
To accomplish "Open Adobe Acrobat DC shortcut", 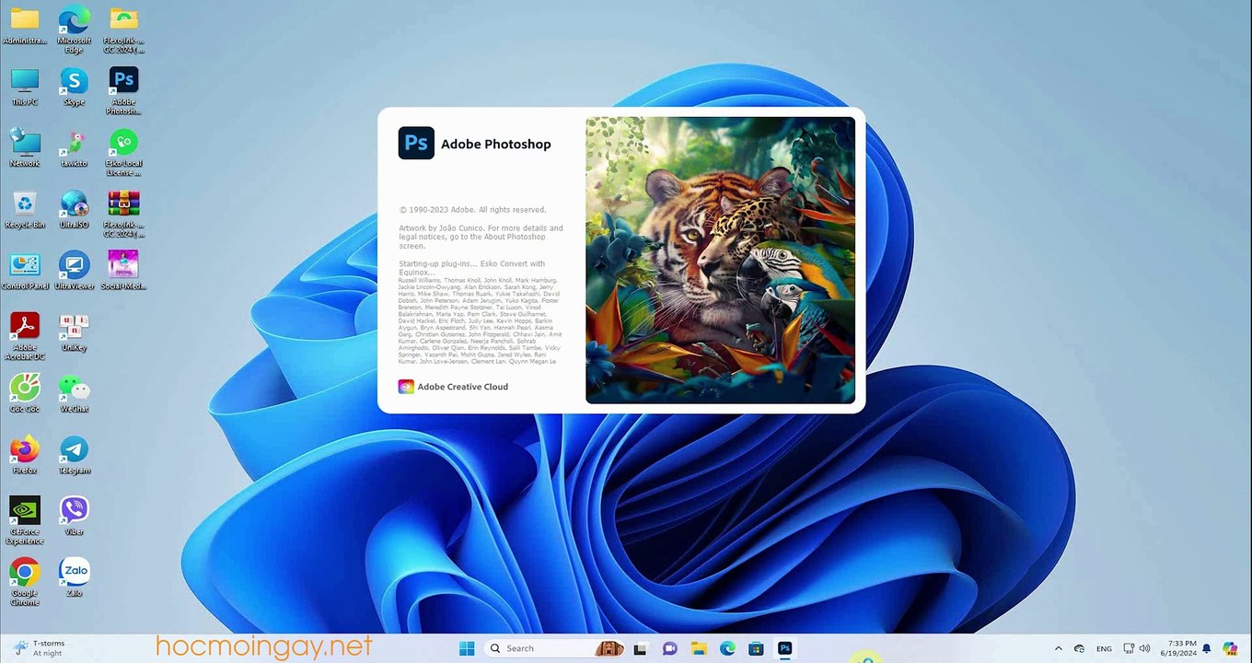I will click(x=25, y=336).
